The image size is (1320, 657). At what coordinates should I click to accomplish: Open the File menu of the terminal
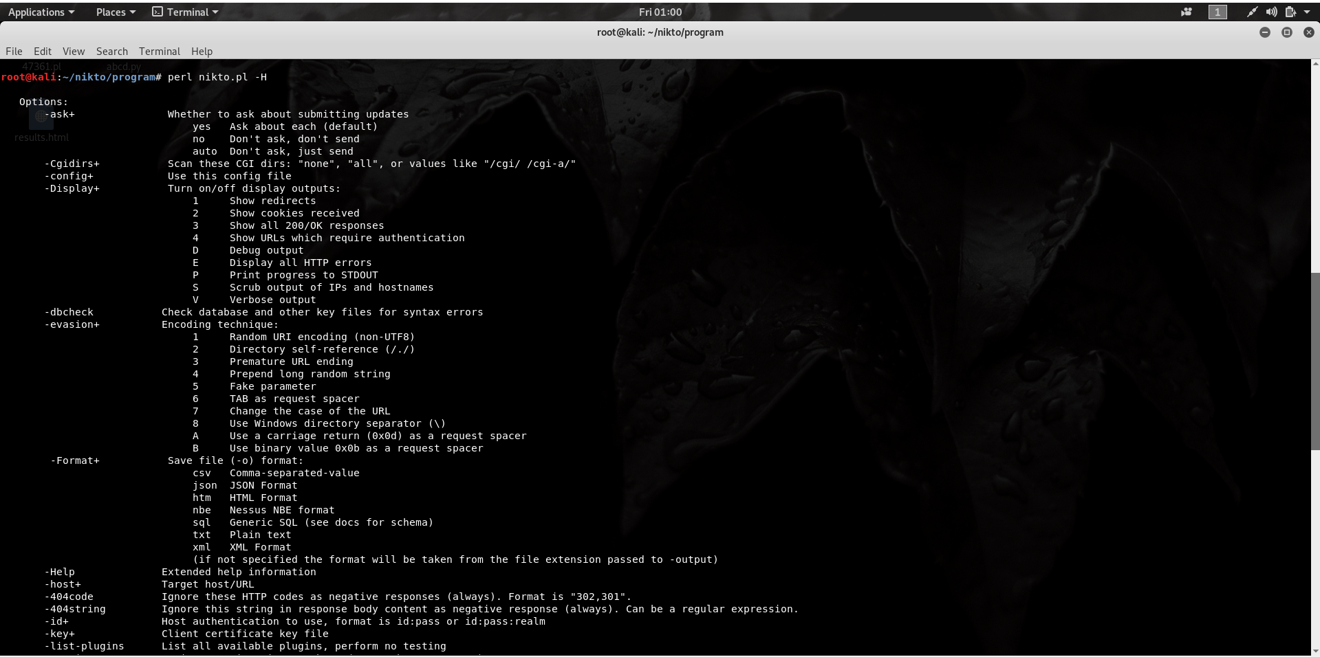[x=13, y=51]
